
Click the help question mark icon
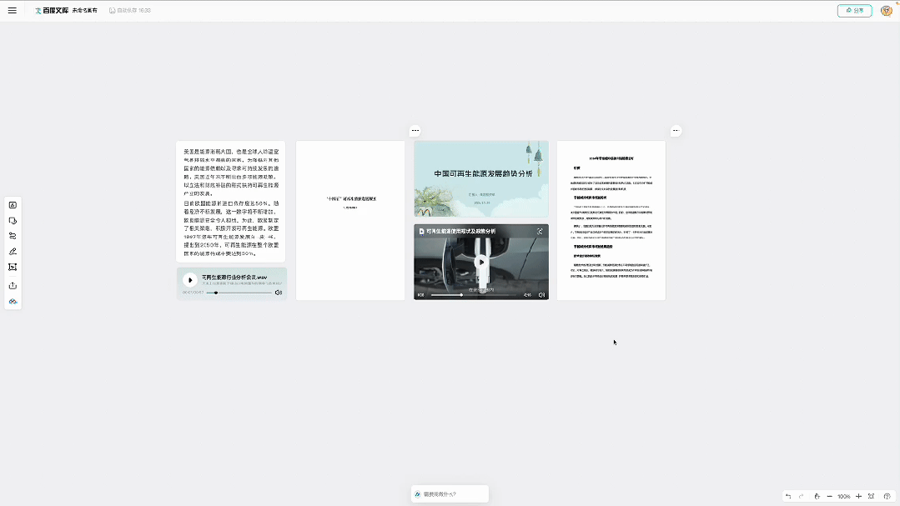(887, 496)
